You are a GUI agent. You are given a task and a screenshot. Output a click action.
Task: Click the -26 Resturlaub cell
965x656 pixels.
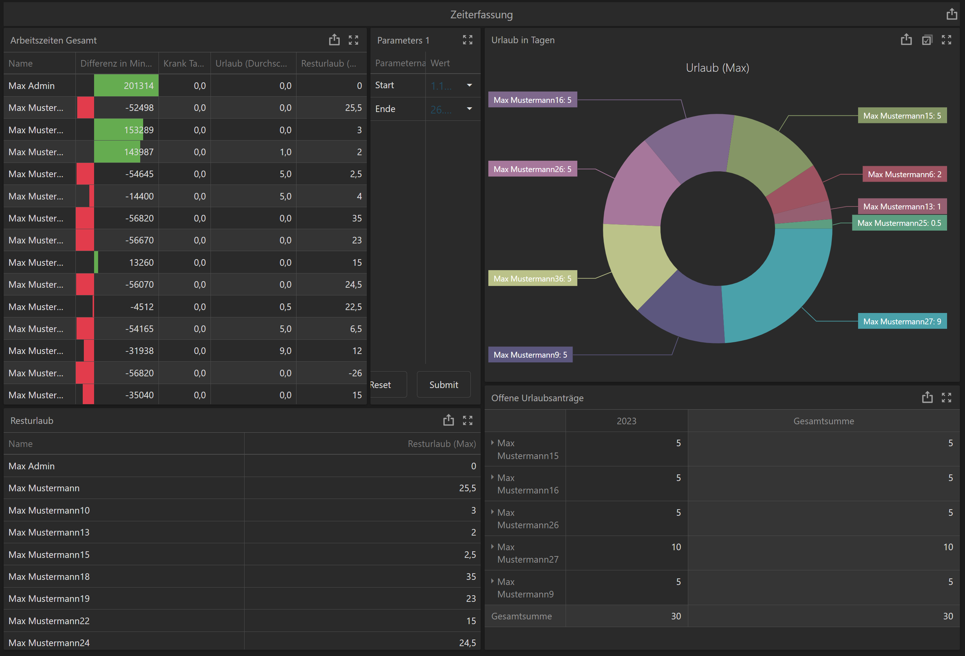pyautogui.click(x=331, y=373)
